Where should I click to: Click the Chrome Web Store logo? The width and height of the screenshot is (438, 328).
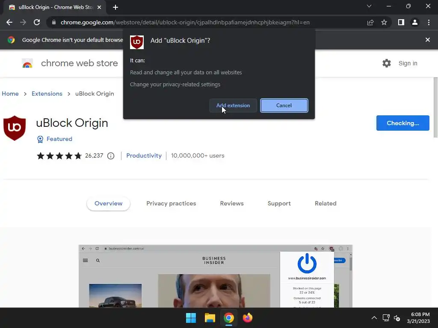[27, 63]
